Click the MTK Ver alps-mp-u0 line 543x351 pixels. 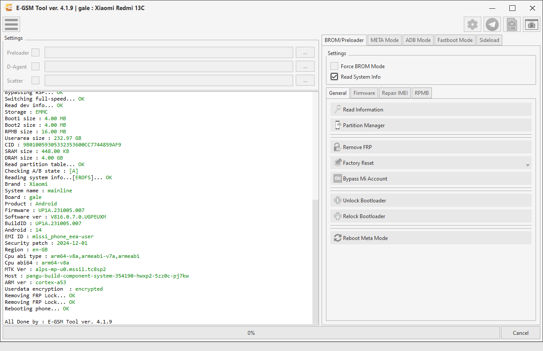click(x=55, y=269)
